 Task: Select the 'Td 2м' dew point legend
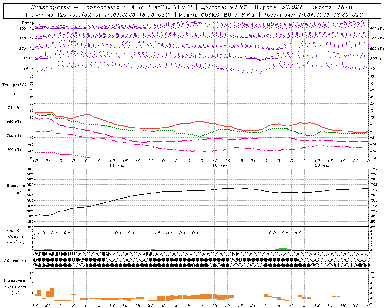pyautogui.click(x=14, y=108)
